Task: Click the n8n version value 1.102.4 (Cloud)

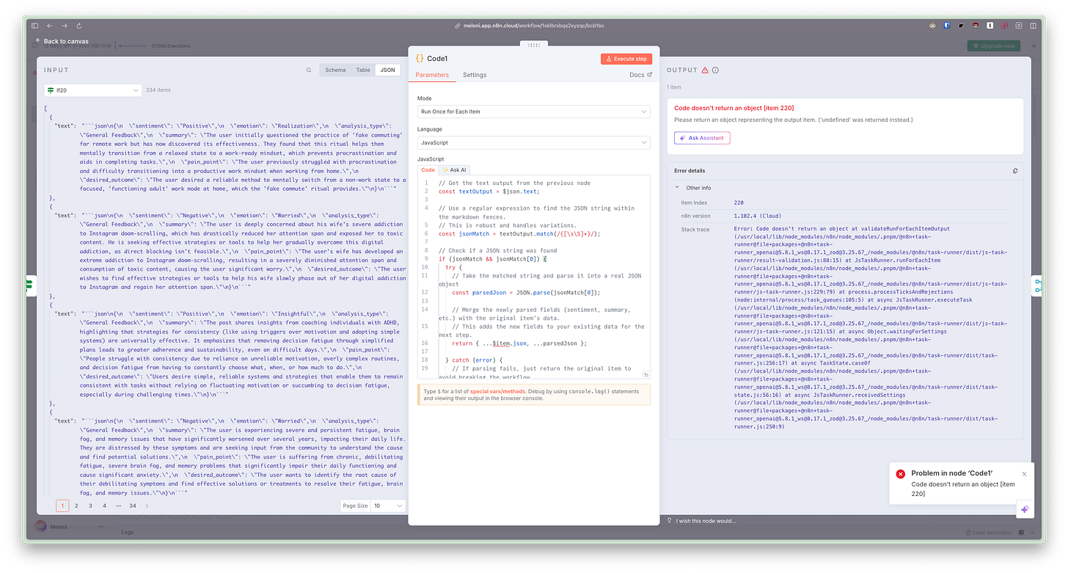Action: pyautogui.click(x=757, y=216)
